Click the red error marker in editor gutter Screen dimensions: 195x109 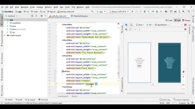[x=118, y=24]
